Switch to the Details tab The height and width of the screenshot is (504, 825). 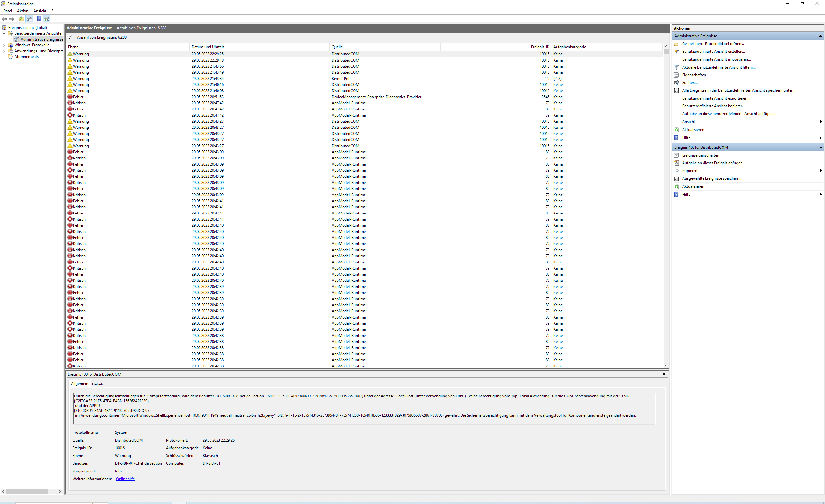point(98,384)
